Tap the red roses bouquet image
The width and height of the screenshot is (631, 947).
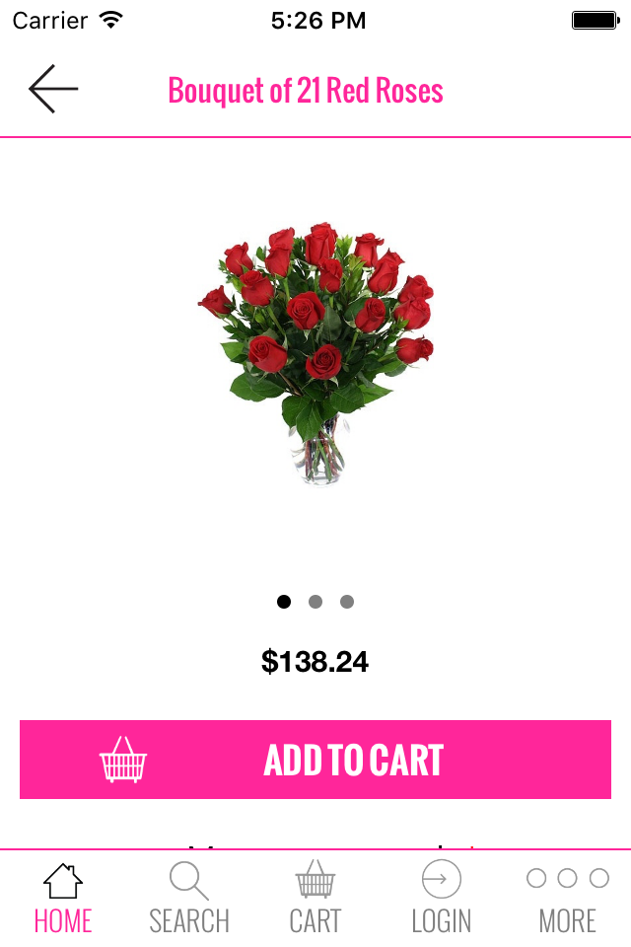pos(315,354)
